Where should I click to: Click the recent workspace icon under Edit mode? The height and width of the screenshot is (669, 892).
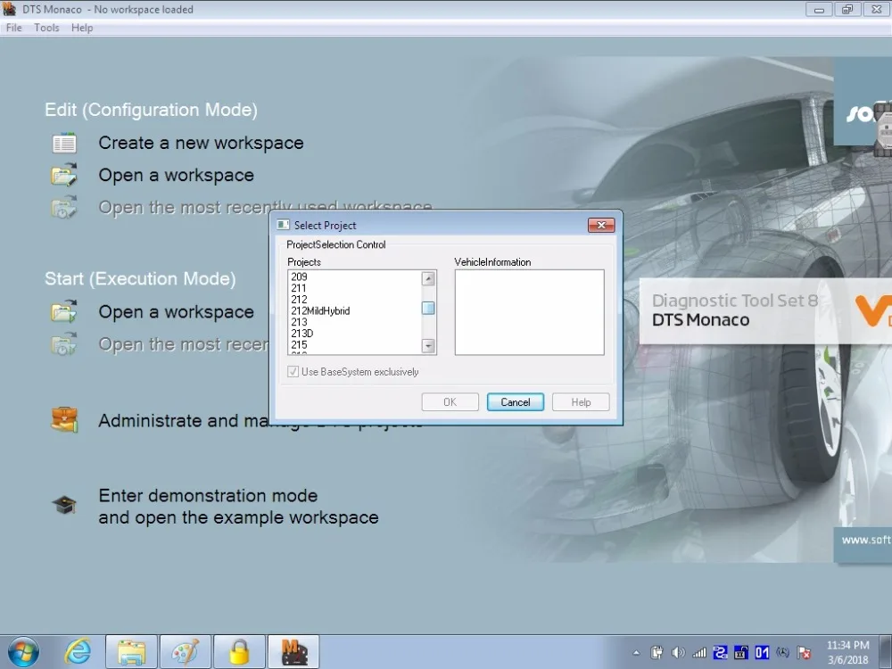tap(64, 208)
